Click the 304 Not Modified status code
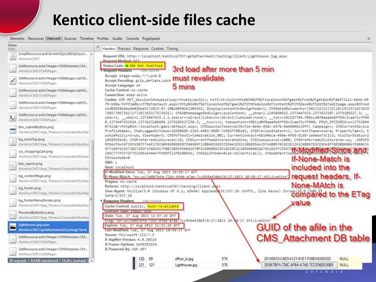Viewport: 376px width, 282px height. (x=145, y=66)
